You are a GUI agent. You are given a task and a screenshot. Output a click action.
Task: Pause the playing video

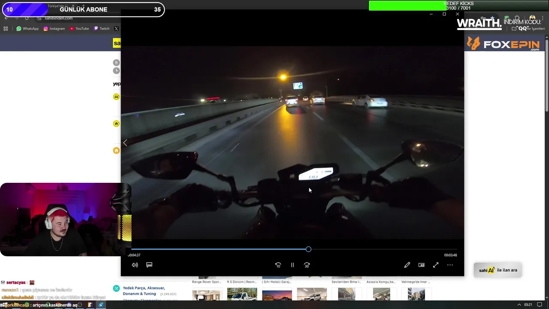click(293, 265)
